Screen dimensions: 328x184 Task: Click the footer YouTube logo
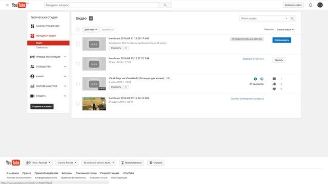13,163
